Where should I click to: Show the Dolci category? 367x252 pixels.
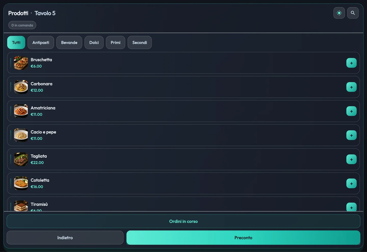(94, 43)
